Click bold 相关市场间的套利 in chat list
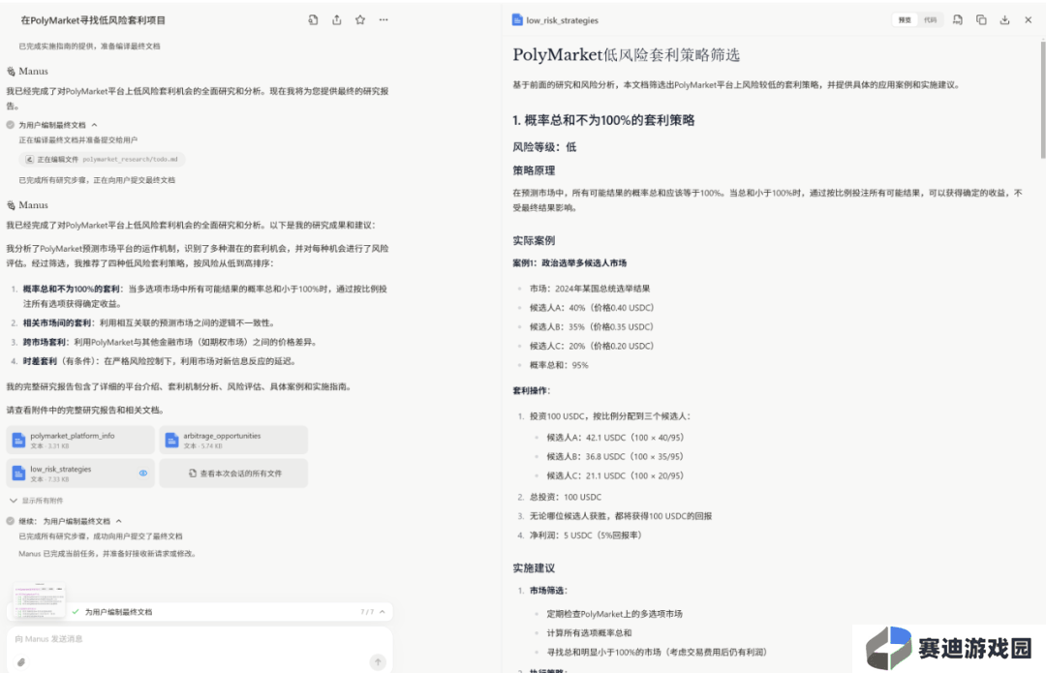The height and width of the screenshot is (673, 1046). click(57, 322)
